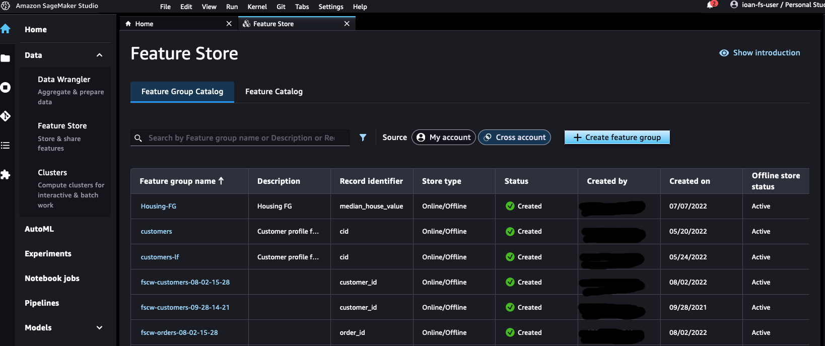Open AutoML in the sidebar
The height and width of the screenshot is (346, 825).
39,229
